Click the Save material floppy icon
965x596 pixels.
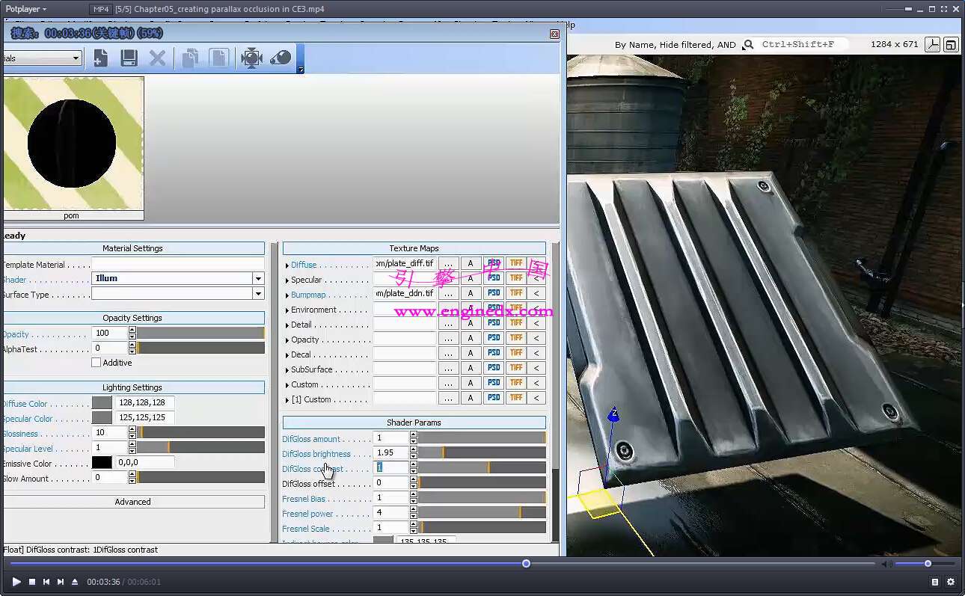(x=129, y=58)
